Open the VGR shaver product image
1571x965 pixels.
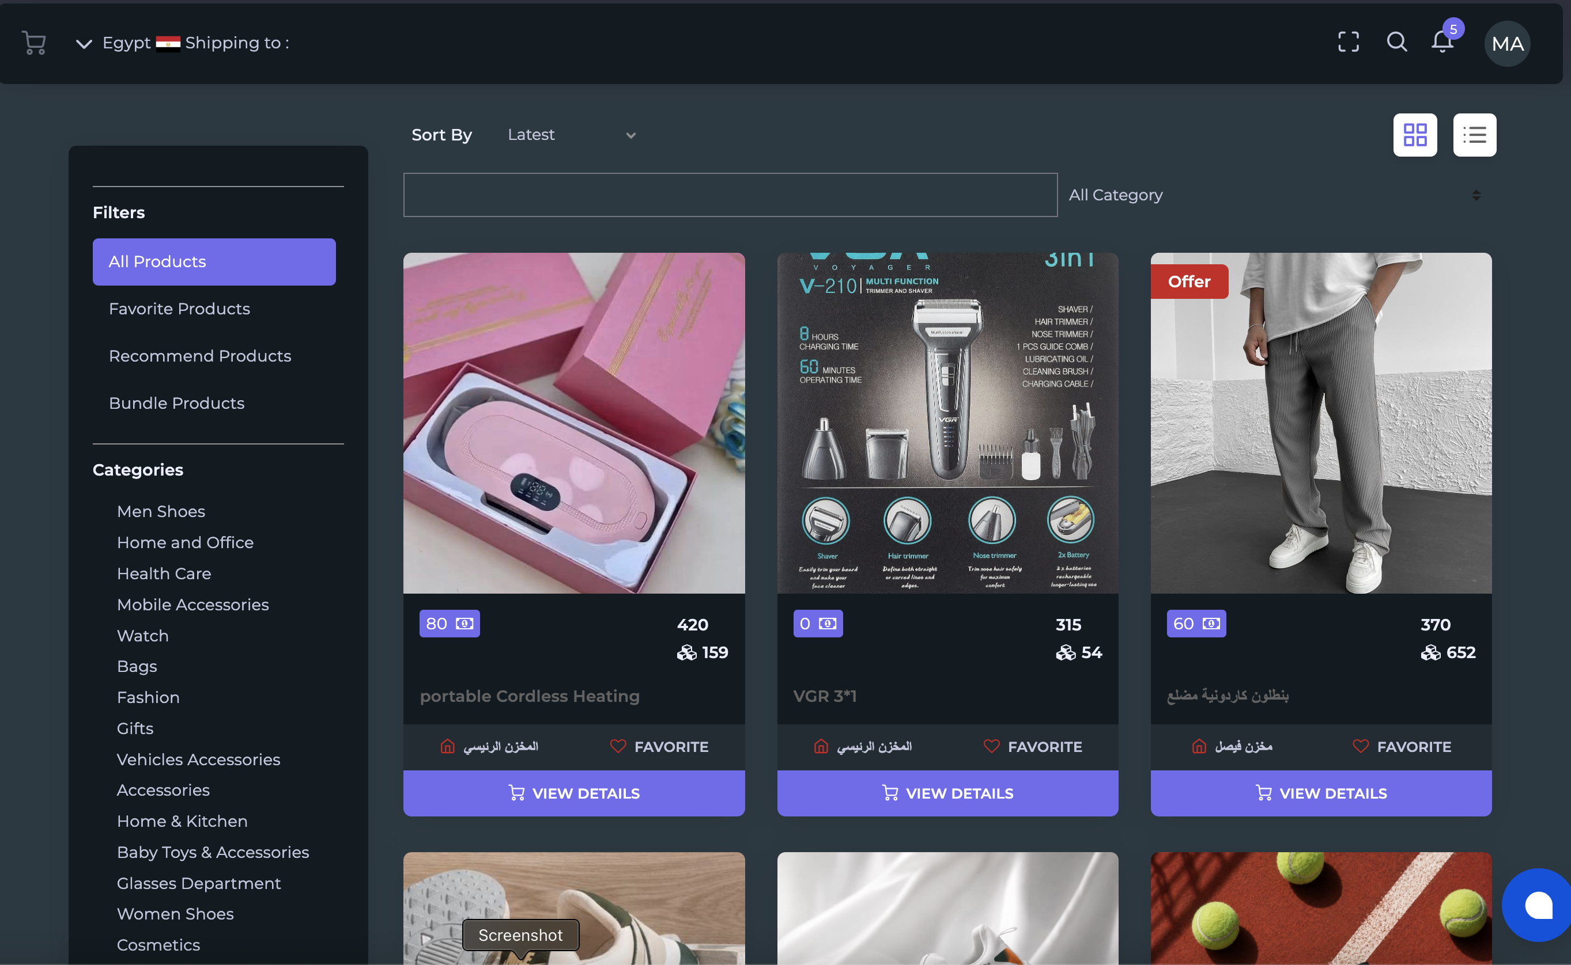click(x=947, y=423)
